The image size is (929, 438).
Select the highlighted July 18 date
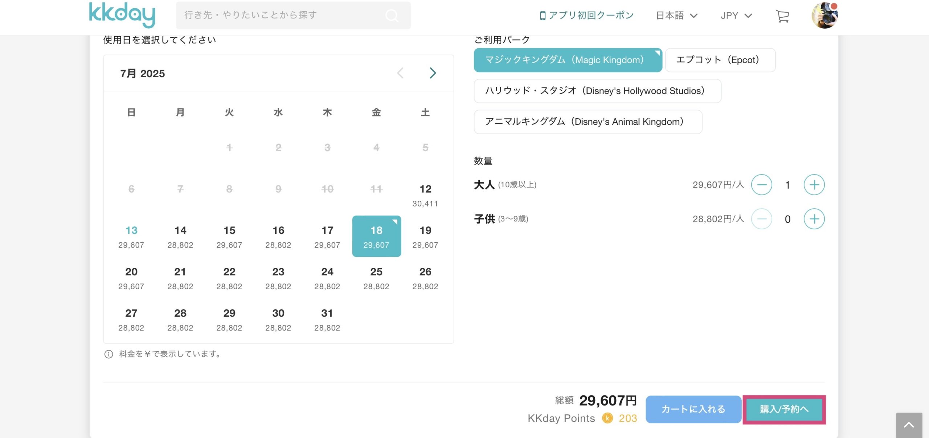click(x=376, y=236)
